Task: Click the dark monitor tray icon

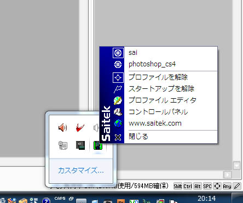Action: pos(80,145)
